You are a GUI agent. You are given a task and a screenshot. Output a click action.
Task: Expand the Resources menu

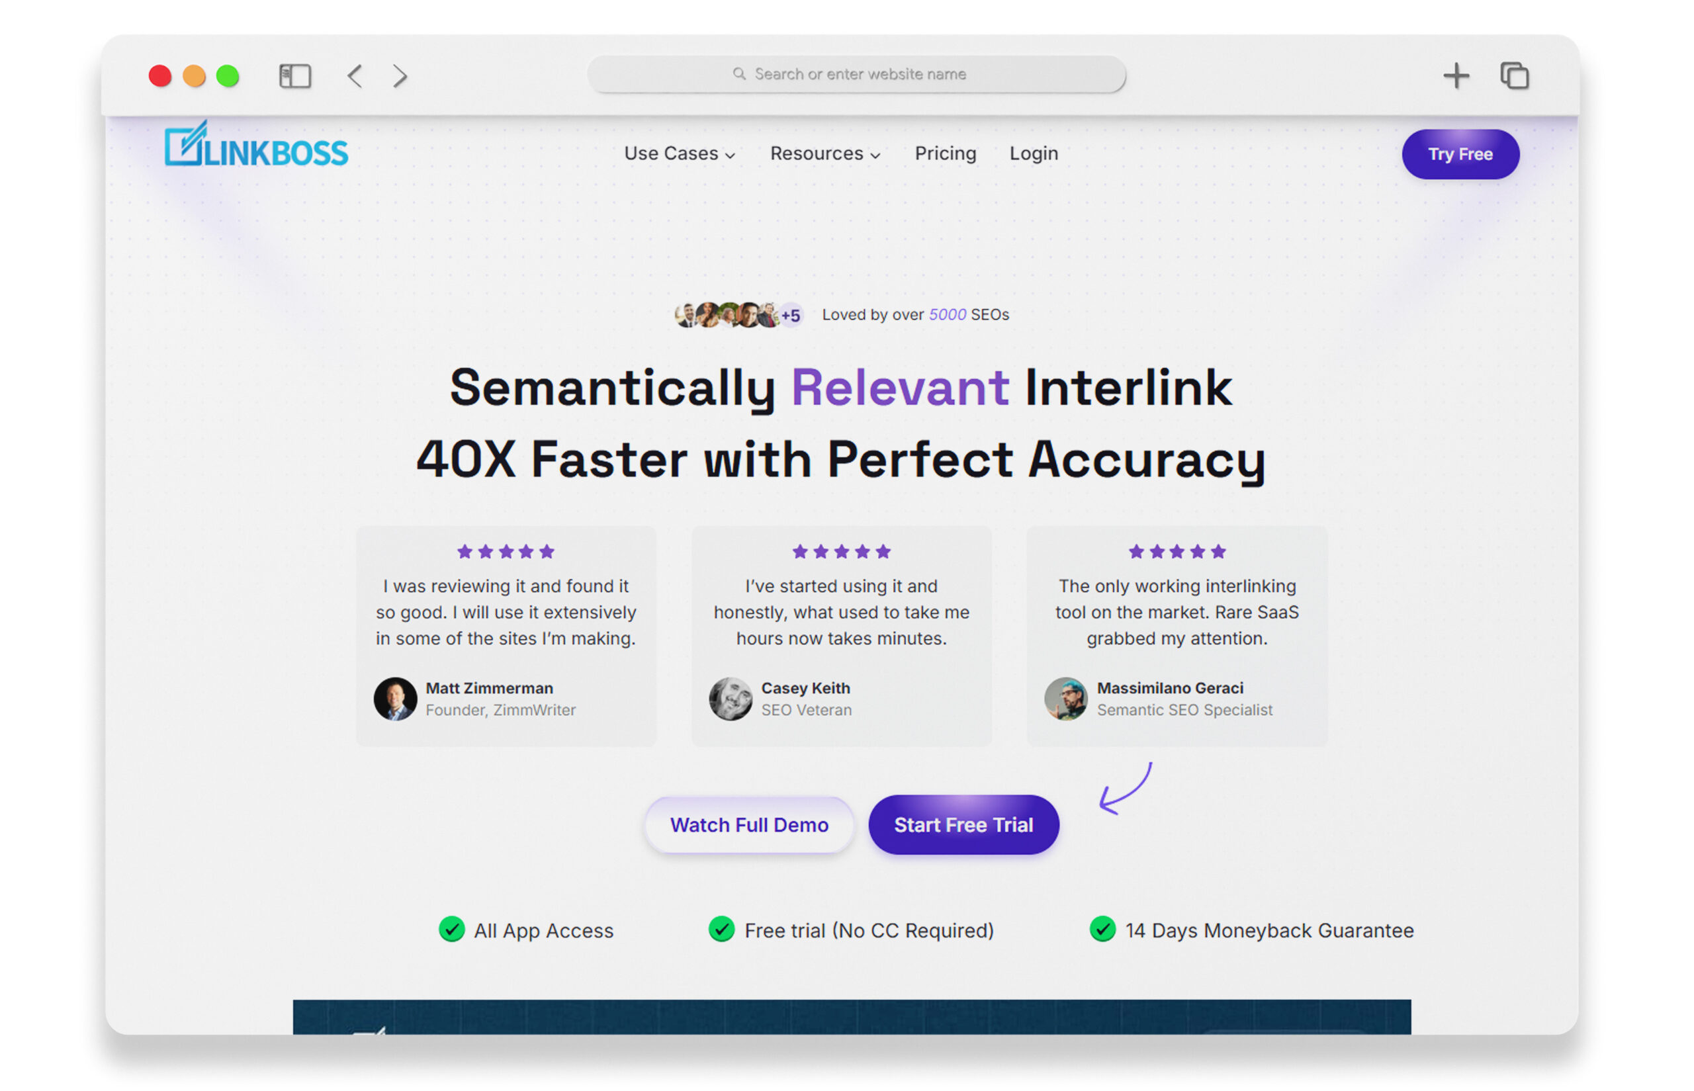pos(825,153)
